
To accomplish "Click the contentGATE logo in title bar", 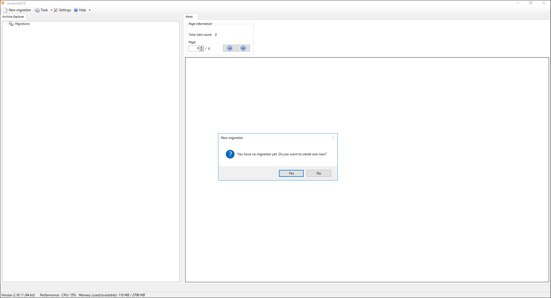I will pos(3,3).
